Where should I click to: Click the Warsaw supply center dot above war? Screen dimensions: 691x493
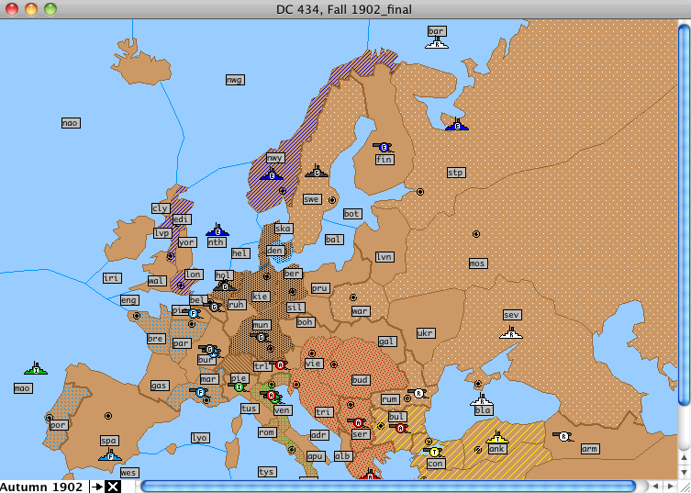click(x=353, y=297)
